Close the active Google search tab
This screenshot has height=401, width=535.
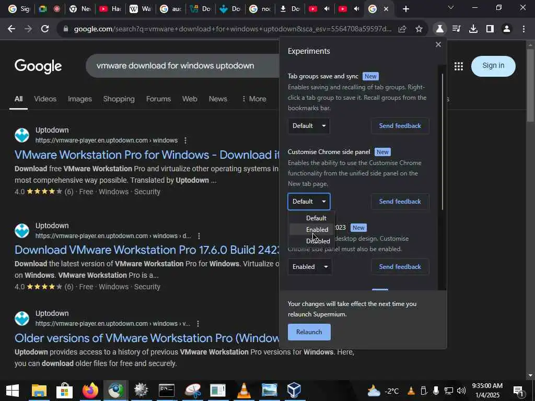(386, 9)
